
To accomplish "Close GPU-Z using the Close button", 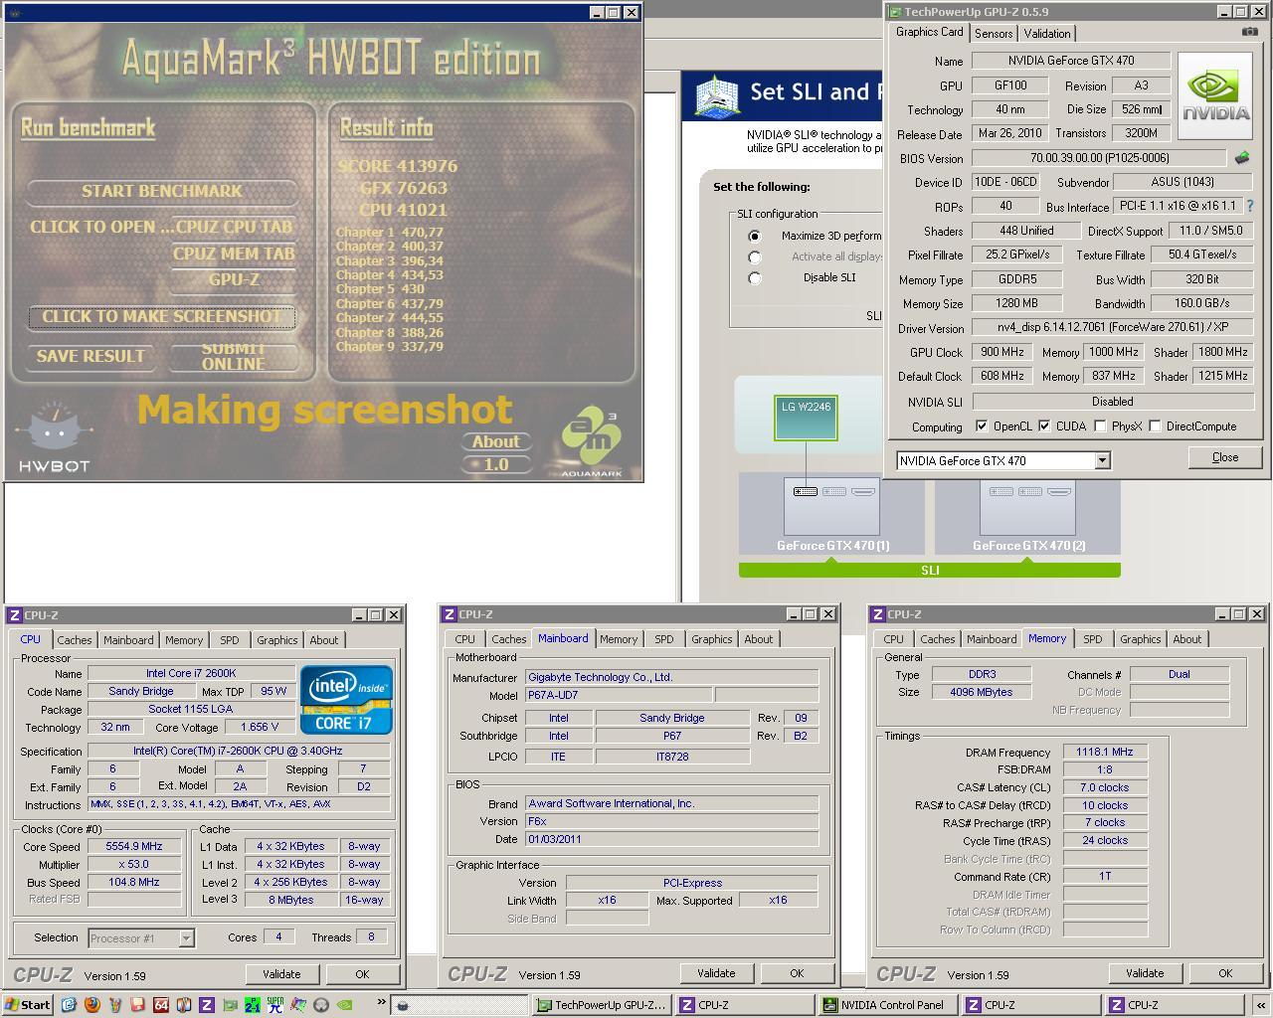I will pyautogui.click(x=1225, y=457).
